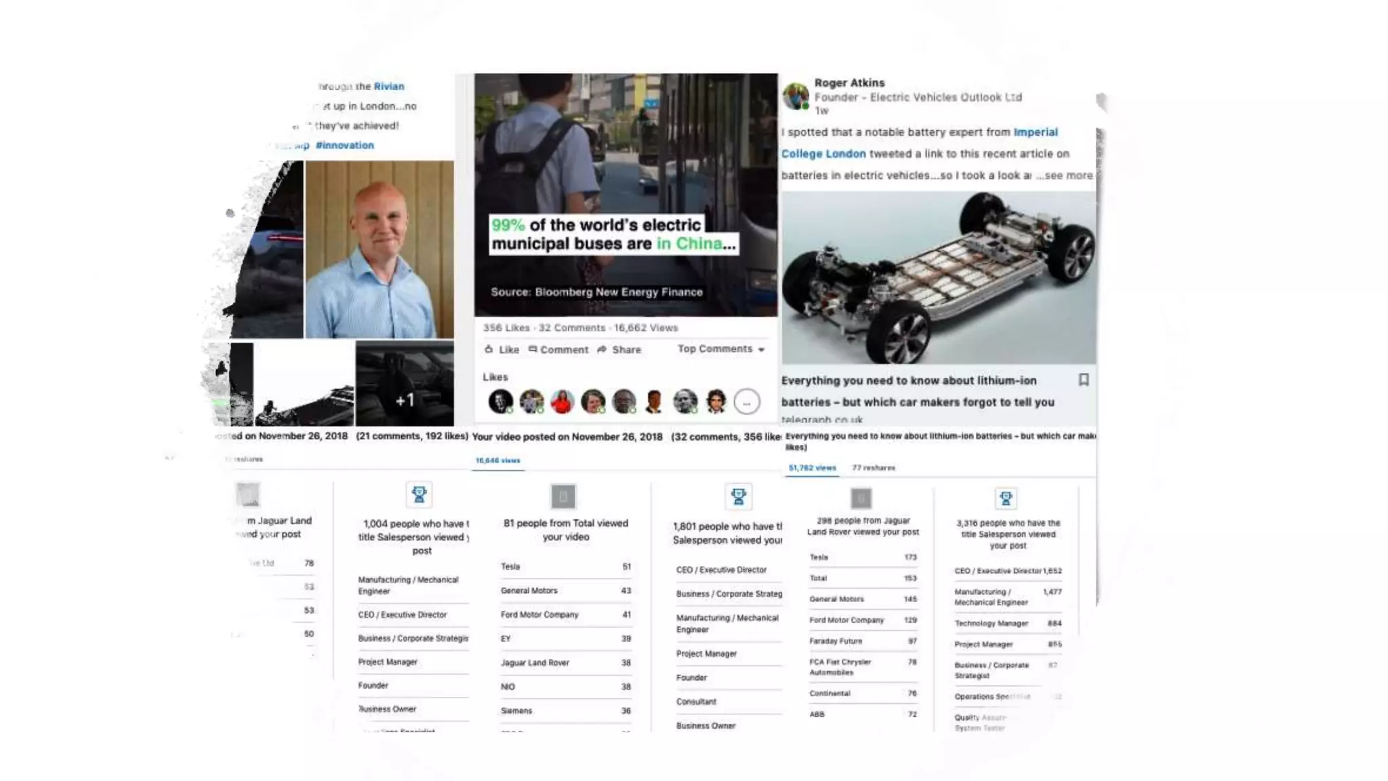Image resolution: width=1388 pixels, height=781 pixels.
Task: Select the 51,762 views tab
Action: click(812, 468)
